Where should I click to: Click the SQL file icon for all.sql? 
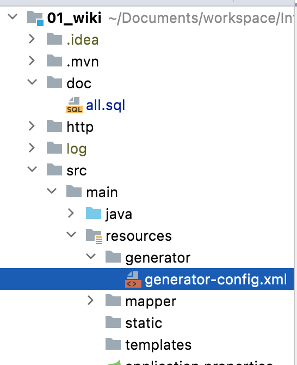pos(75,105)
